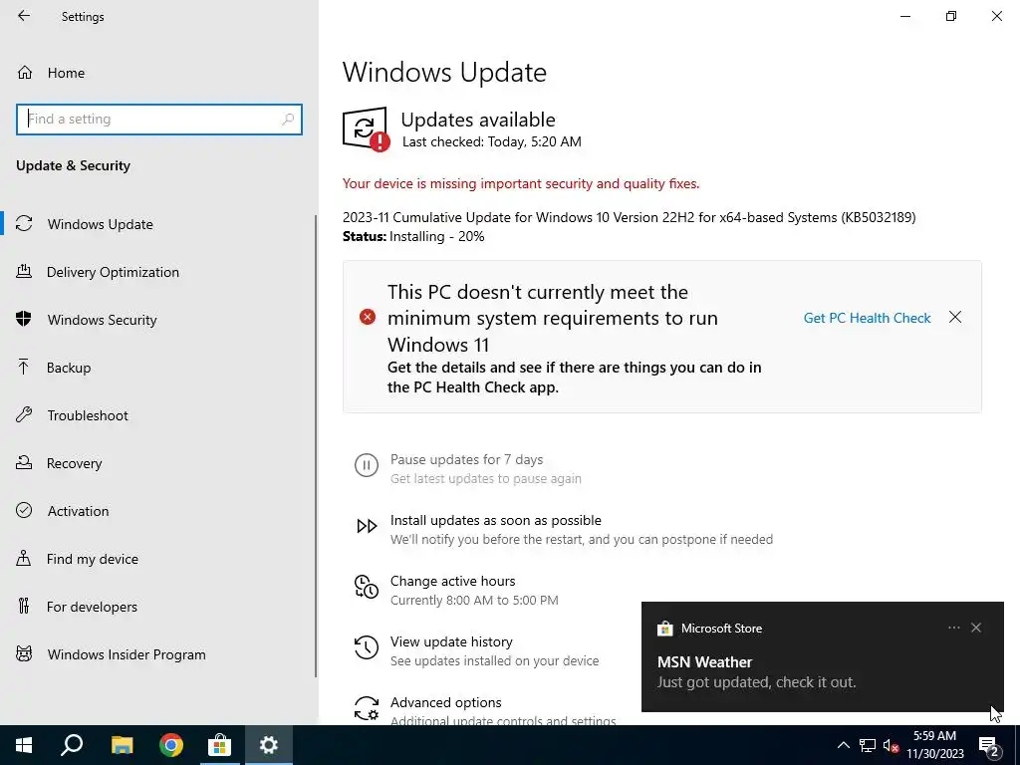The image size is (1020, 765).
Task: Open the Get PC Health Check link
Action: coord(867,318)
